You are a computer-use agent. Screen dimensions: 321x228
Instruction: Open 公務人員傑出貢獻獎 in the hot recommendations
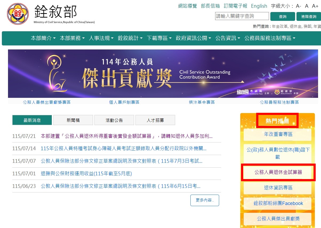tap(278, 219)
